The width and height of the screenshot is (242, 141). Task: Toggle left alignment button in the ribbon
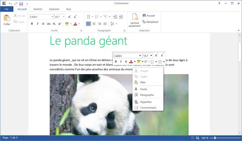tap(88, 24)
